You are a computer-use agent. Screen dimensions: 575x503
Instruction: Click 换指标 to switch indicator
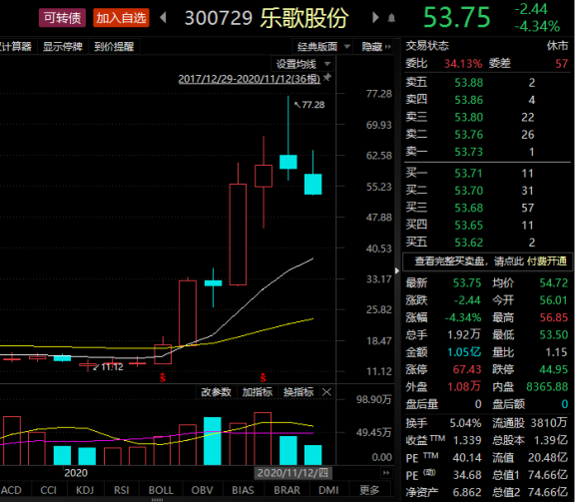298,392
